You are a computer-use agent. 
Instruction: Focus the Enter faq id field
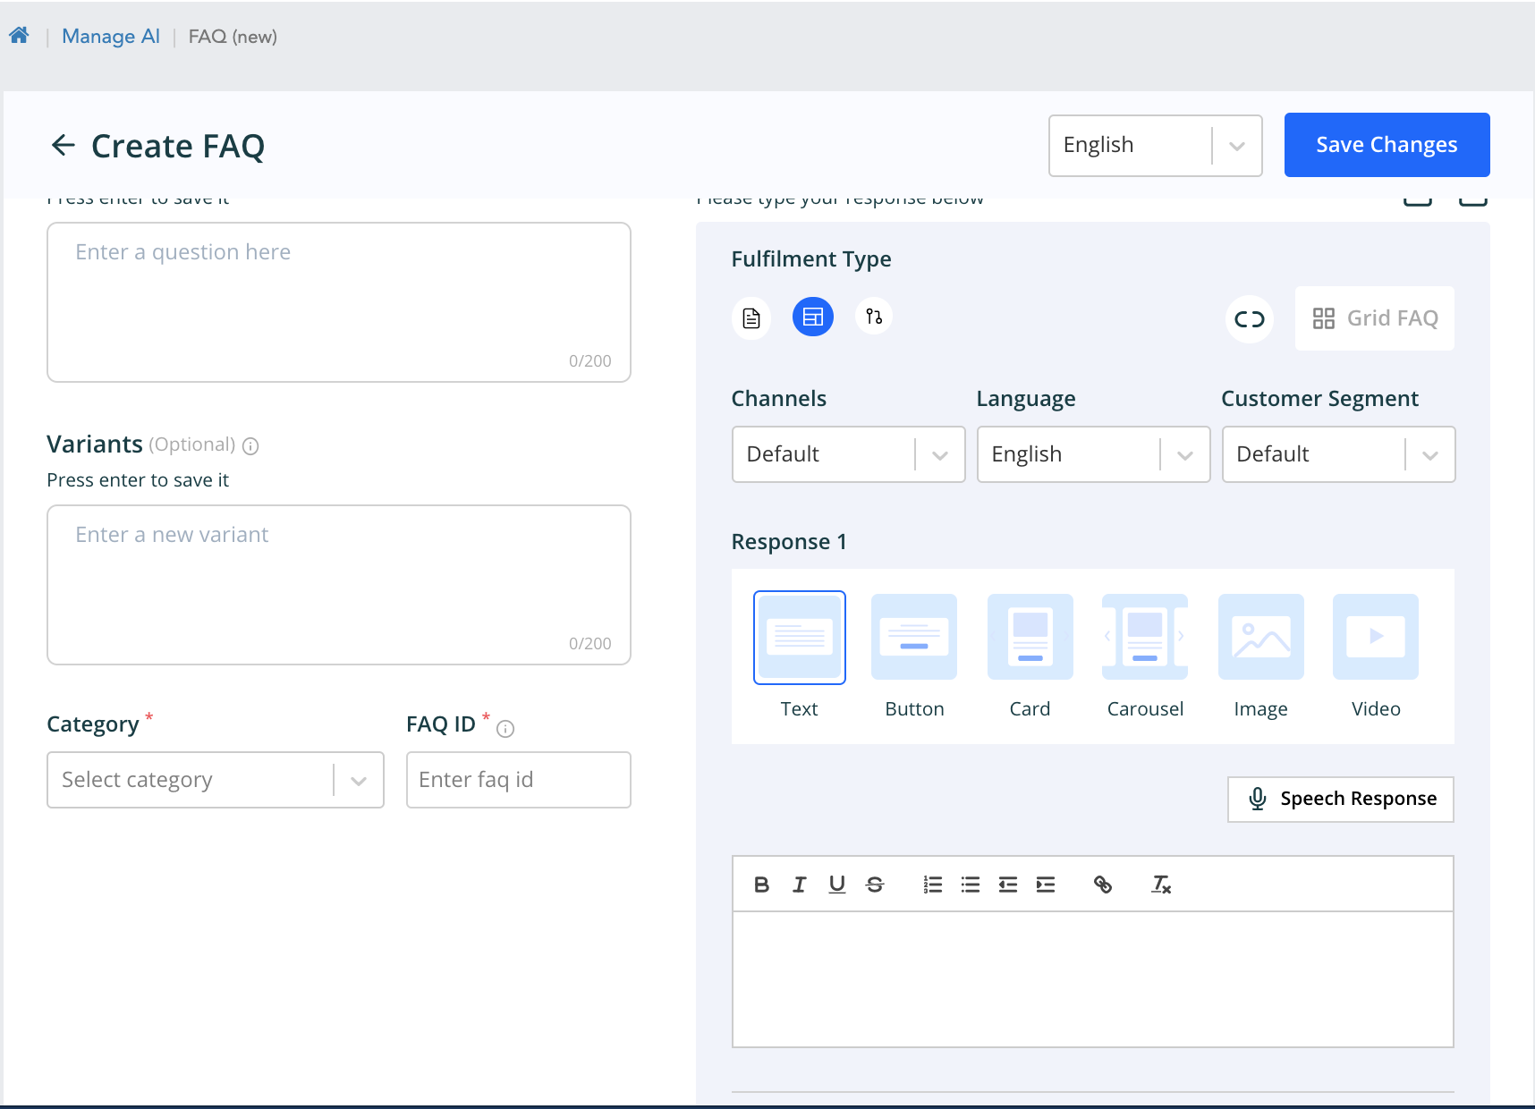[x=519, y=780]
